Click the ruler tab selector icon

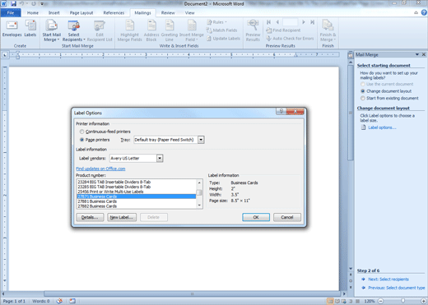[5, 55]
